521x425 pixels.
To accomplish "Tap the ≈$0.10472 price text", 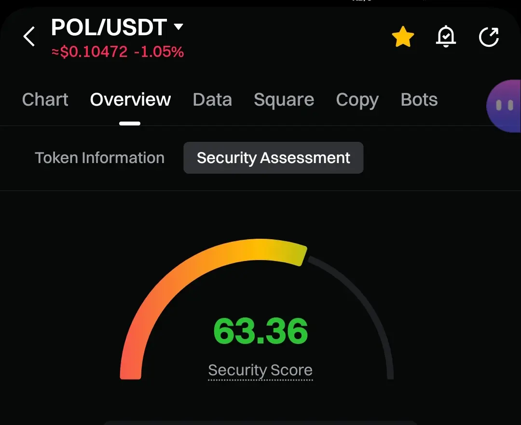I will (x=89, y=52).
